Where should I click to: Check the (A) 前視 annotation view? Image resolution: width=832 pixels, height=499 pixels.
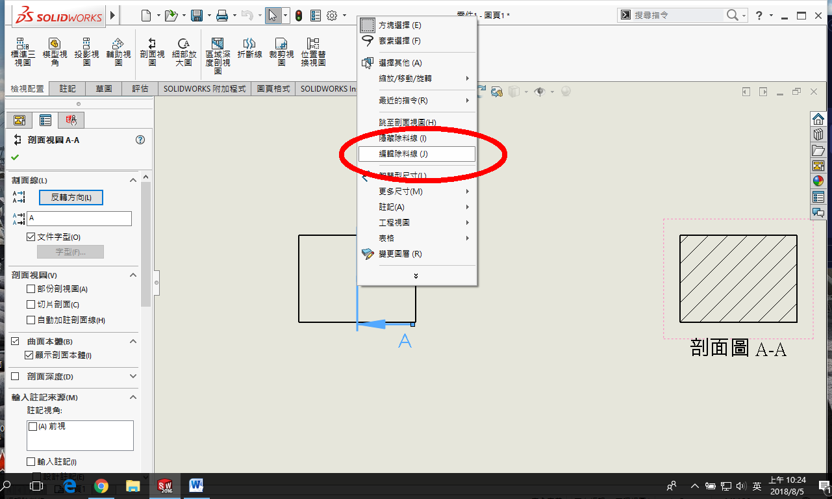(32, 427)
